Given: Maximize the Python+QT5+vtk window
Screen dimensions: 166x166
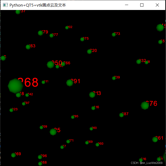Looking at the screenshot, I should tap(142, 5).
